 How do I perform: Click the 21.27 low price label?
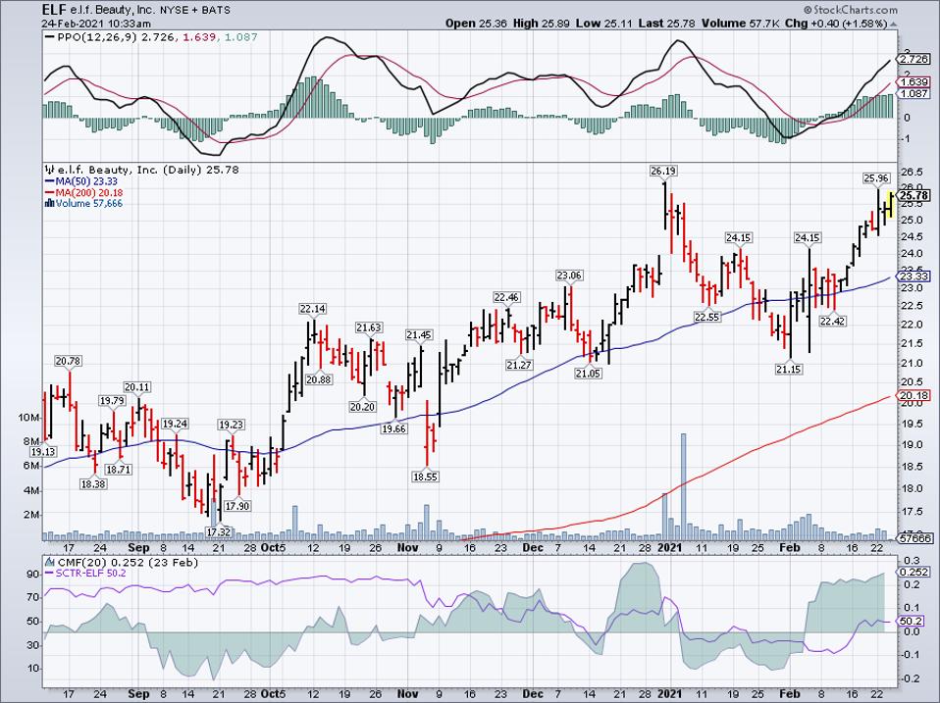click(x=519, y=365)
